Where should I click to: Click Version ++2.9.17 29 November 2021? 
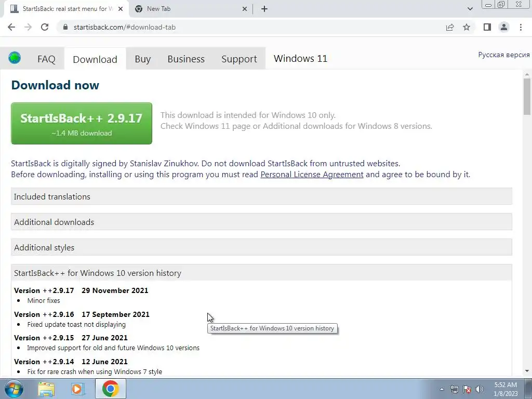tap(81, 290)
